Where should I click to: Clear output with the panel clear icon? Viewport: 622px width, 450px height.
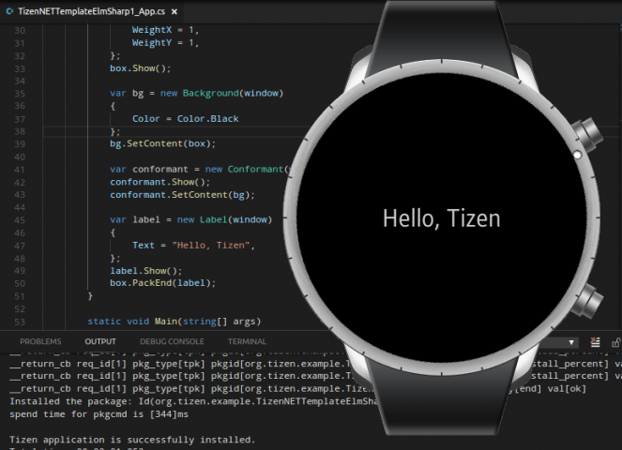595,342
